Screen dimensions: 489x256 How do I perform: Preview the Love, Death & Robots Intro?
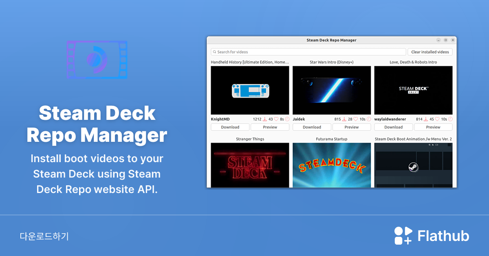[x=433, y=127]
